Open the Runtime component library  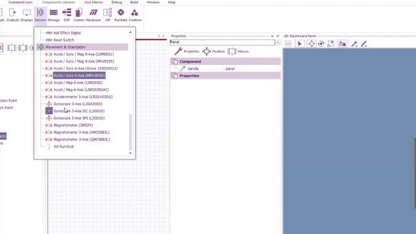[121, 15]
